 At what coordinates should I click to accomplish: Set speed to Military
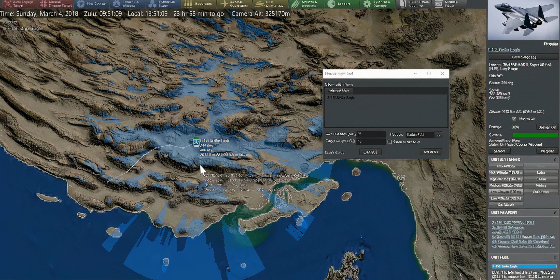[541, 185]
